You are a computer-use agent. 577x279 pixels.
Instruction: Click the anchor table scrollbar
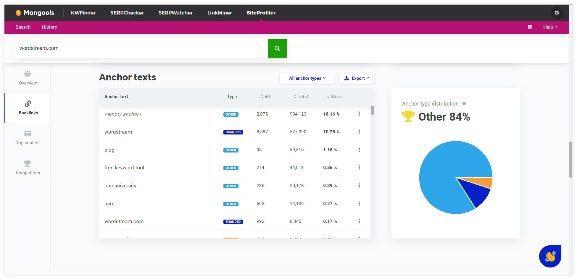pos(372,110)
